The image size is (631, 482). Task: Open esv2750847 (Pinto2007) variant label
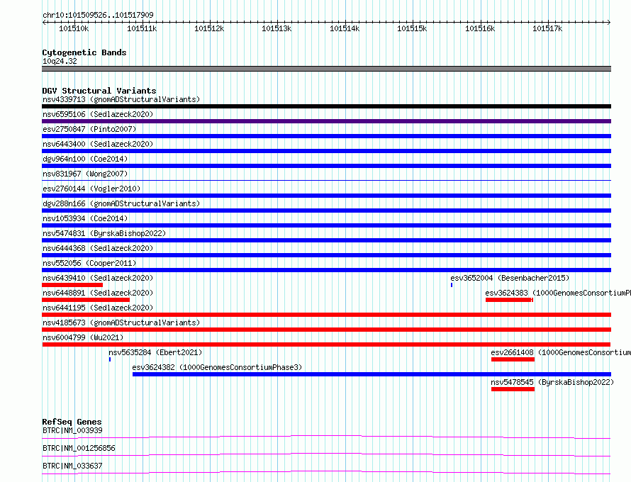pyautogui.click(x=89, y=129)
